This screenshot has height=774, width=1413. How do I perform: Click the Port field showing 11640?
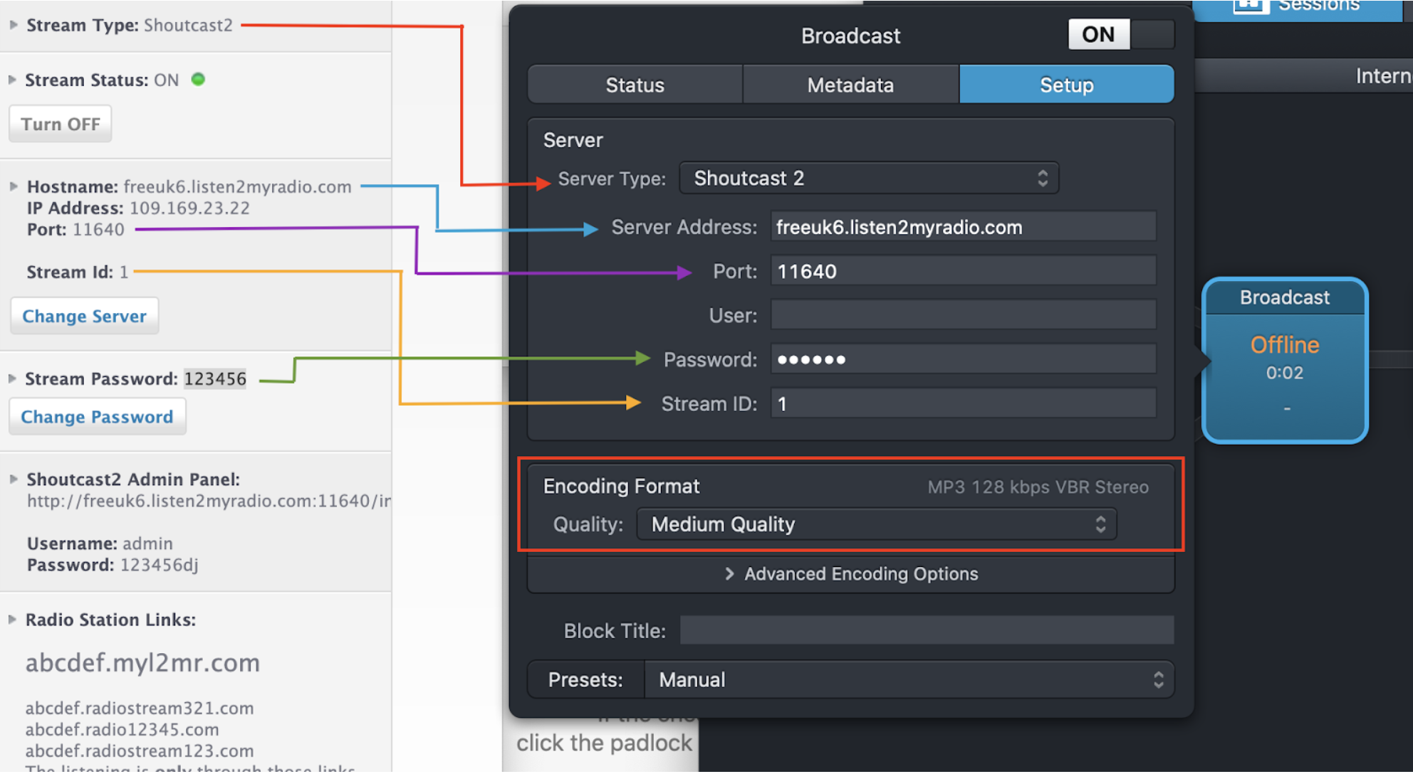(x=963, y=271)
